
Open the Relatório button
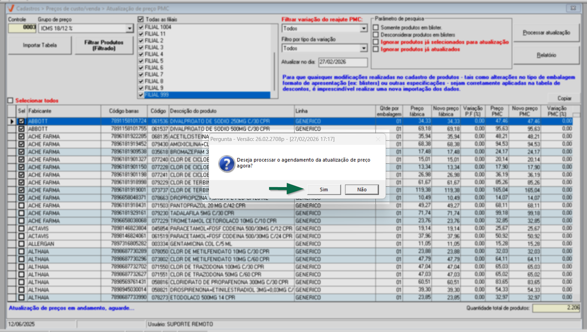point(546,55)
